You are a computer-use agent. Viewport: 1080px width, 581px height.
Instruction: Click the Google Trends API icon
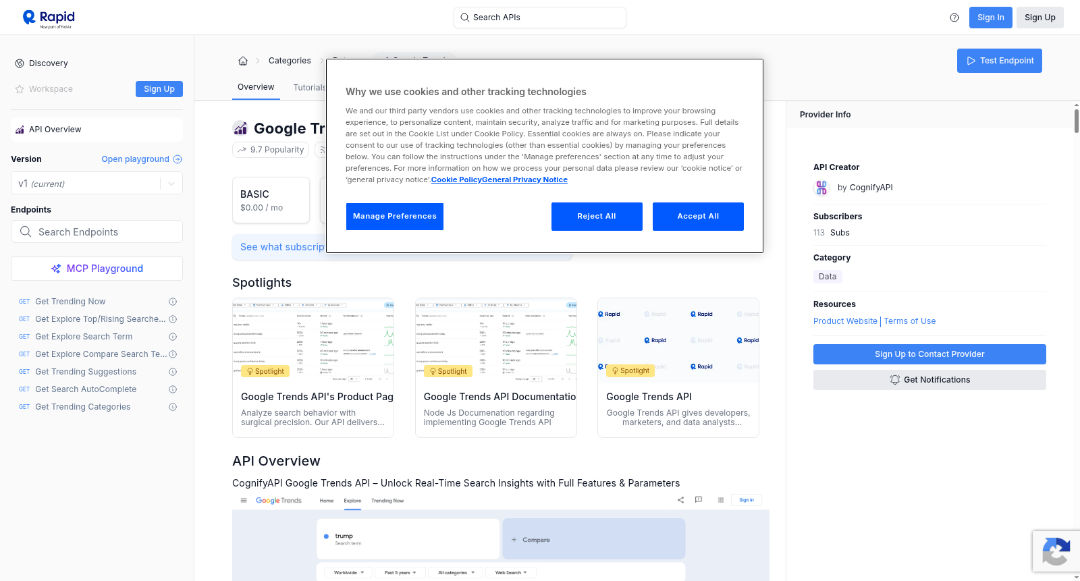[x=240, y=128]
